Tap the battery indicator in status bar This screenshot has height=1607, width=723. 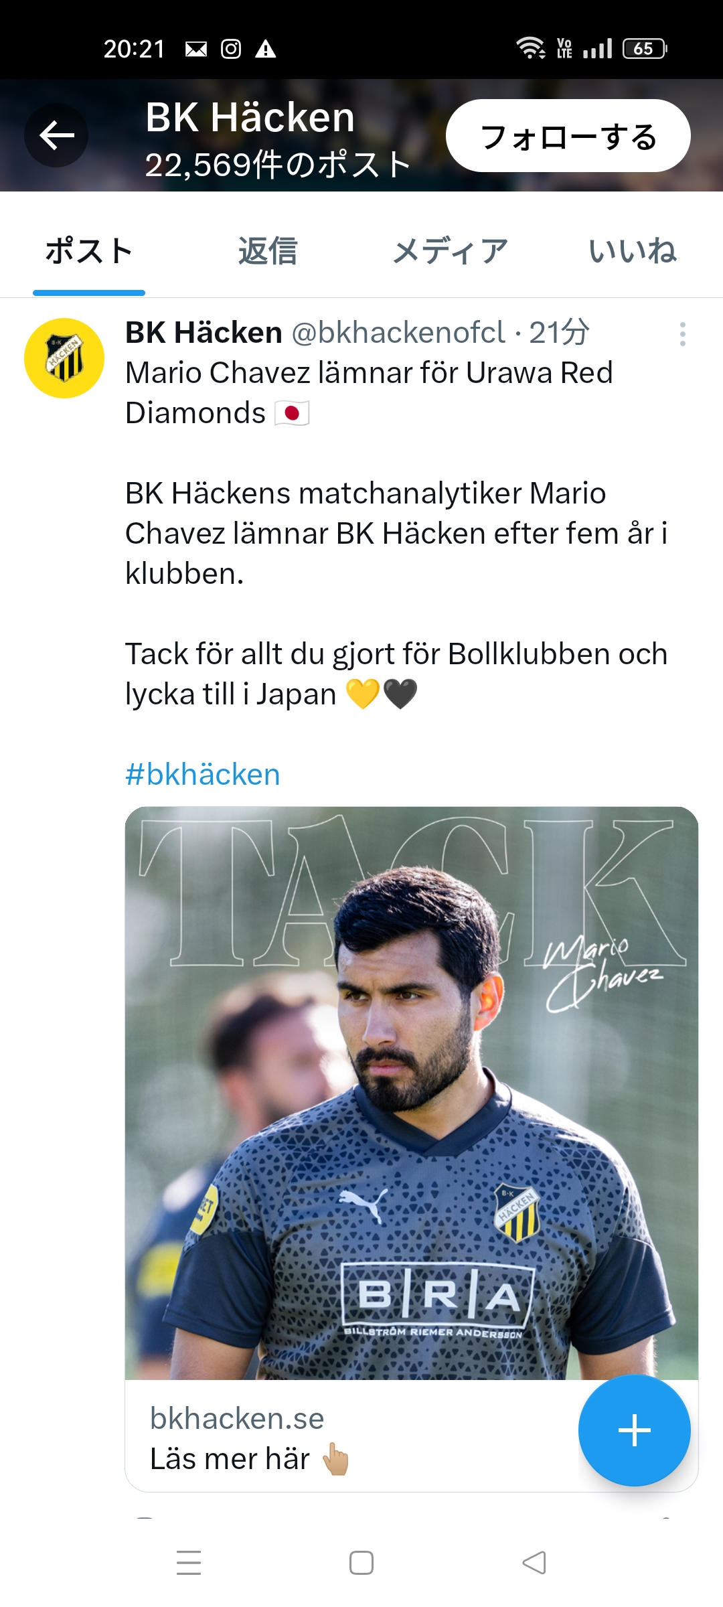pos(644,49)
